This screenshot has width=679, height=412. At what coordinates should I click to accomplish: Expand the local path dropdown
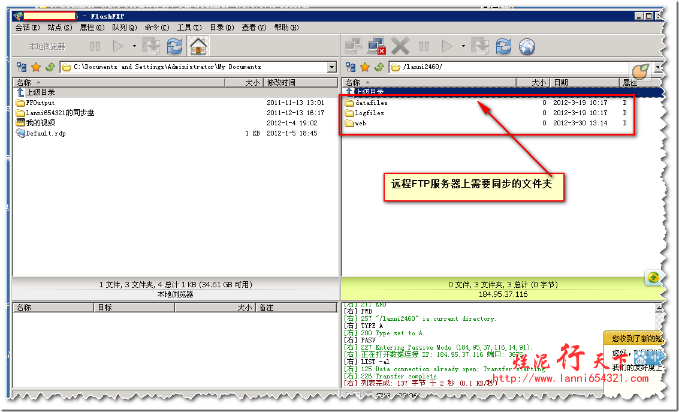pyautogui.click(x=332, y=67)
